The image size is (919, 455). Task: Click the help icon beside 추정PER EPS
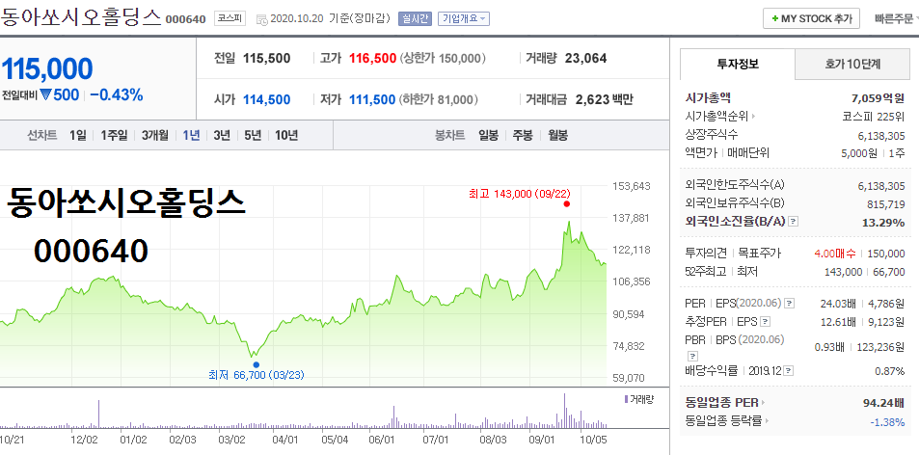(x=765, y=321)
